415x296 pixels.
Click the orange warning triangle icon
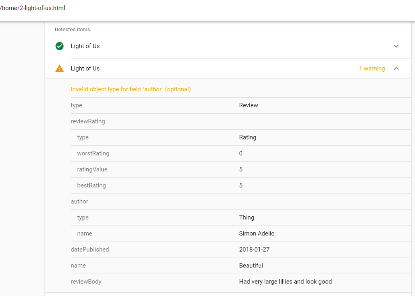(x=59, y=68)
